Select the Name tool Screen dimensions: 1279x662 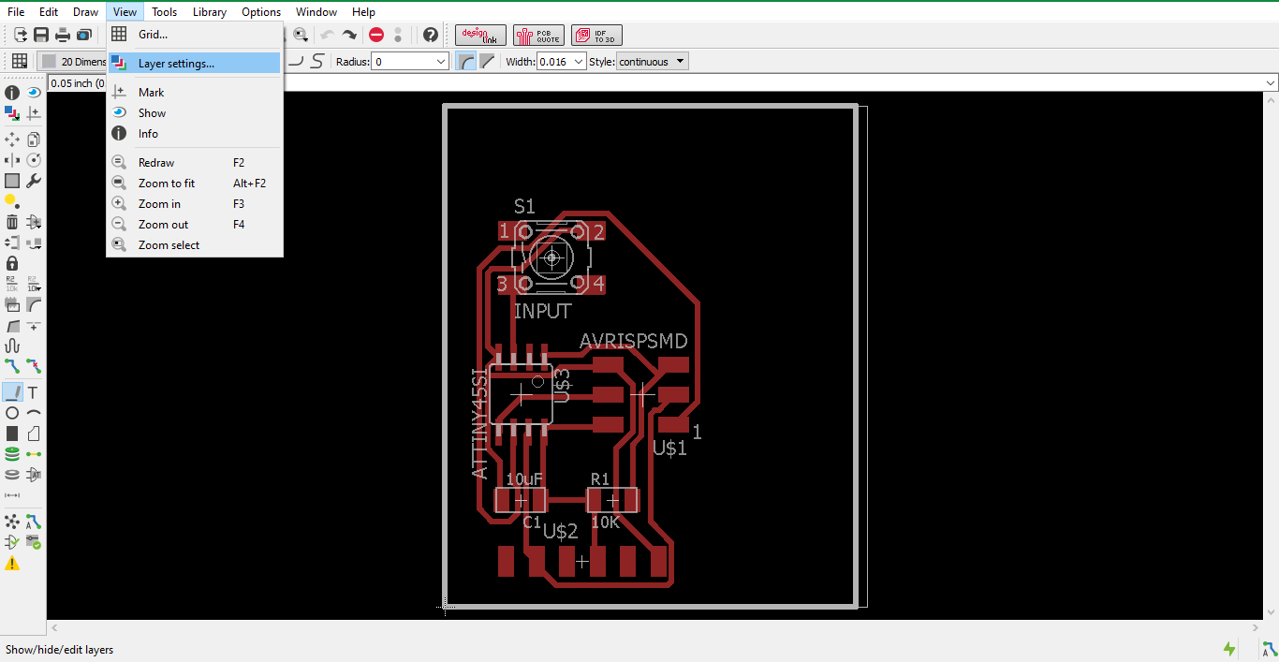click(12, 284)
